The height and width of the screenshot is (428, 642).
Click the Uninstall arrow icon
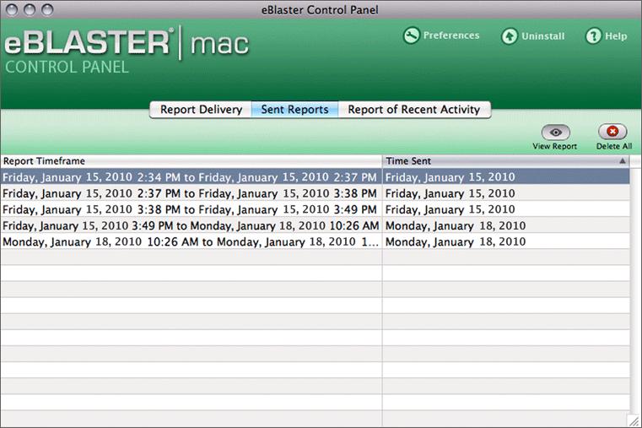pos(510,36)
